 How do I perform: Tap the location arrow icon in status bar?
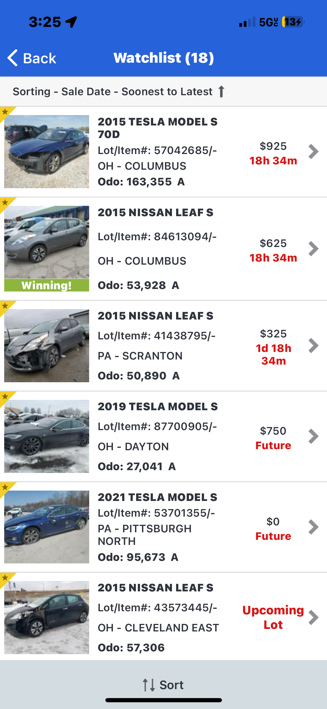tap(71, 22)
